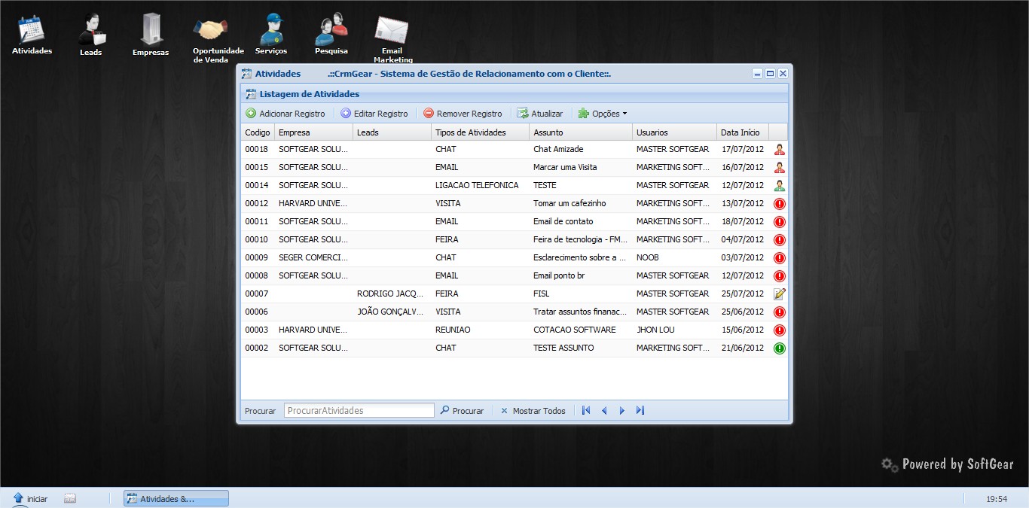Click Adicionar Registro button
The image size is (1029, 508).
285,114
